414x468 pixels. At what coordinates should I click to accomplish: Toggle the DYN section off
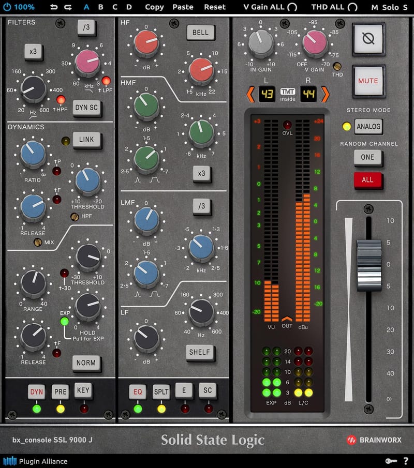pyautogui.click(x=36, y=391)
